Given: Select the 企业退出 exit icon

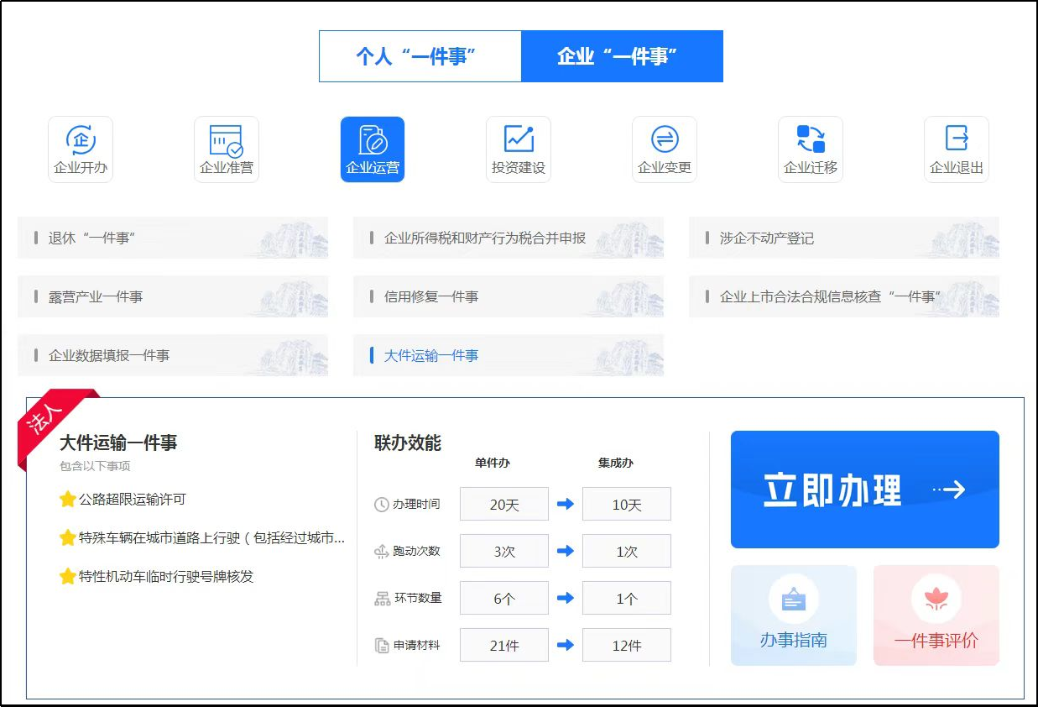Looking at the screenshot, I should (957, 149).
